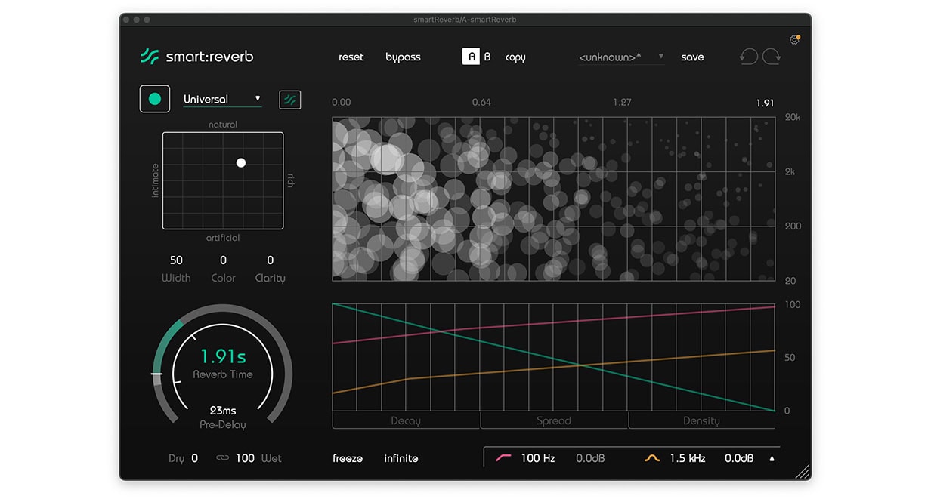
Task: Click the Pre-Delay label
Action: [223, 425]
